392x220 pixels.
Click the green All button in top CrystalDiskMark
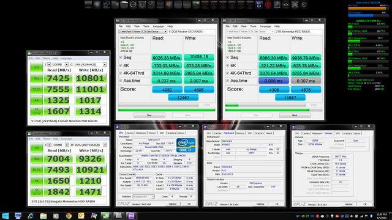(x=37, y=67)
